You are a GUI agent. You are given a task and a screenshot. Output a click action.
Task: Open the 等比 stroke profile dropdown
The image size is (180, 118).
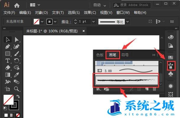click(128, 21)
